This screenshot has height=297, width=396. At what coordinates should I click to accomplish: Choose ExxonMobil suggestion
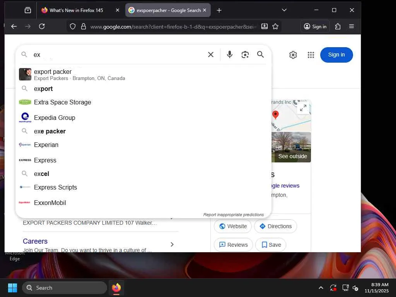click(143, 203)
